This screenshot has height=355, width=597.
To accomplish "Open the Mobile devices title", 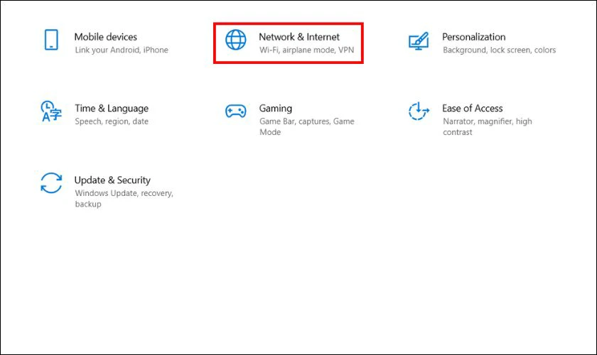I will tap(105, 37).
